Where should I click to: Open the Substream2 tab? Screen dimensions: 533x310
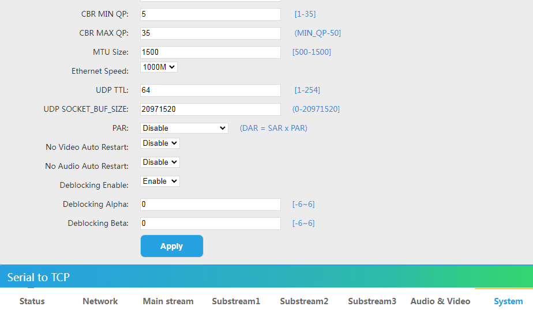point(304,301)
